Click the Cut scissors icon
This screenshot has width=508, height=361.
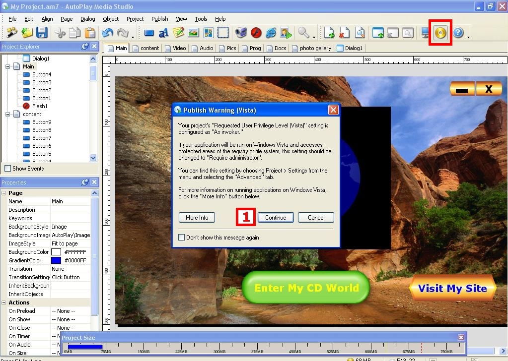point(60,33)
